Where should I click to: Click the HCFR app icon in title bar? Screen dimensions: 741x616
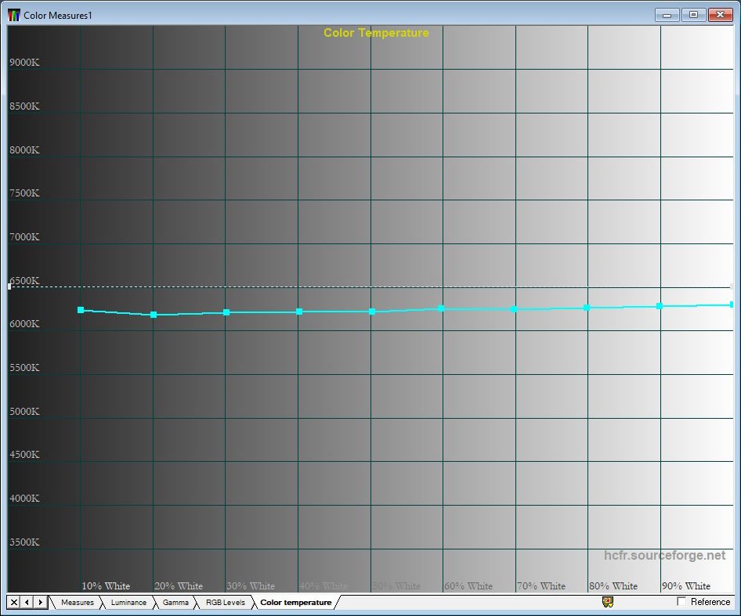click(14, 15)
